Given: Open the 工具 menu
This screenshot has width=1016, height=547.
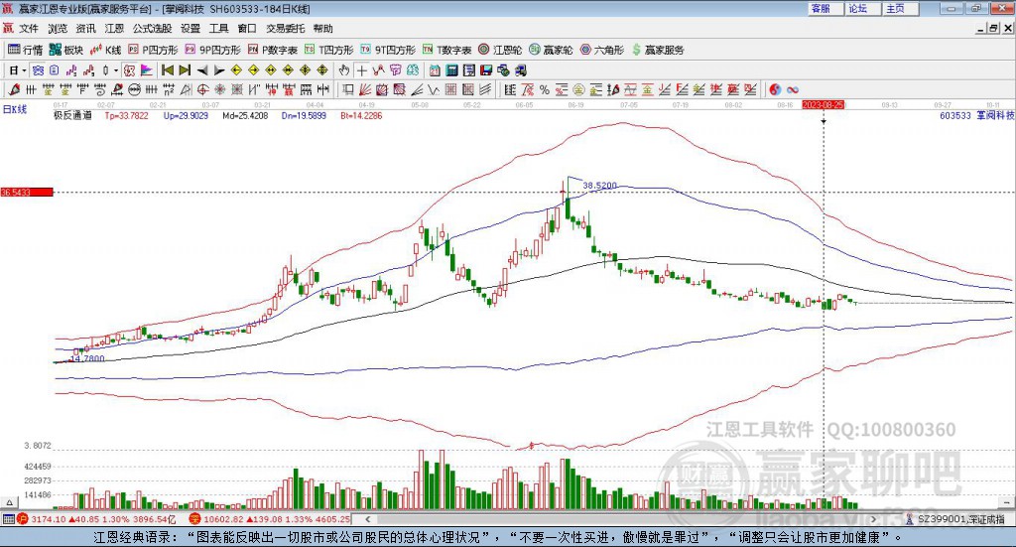Looking at the screenshot, I should coord(219,29).
